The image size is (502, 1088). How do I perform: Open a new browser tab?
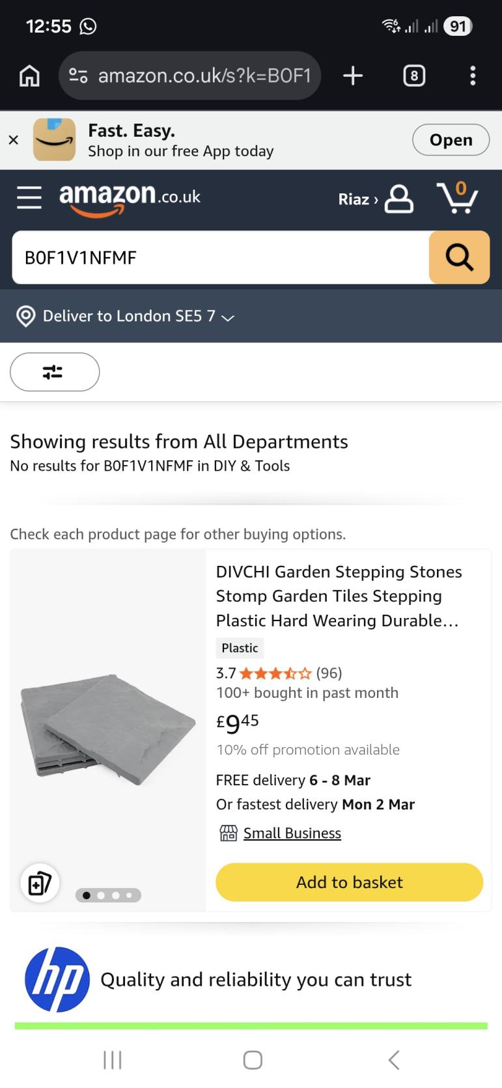(x=352, y=76)
